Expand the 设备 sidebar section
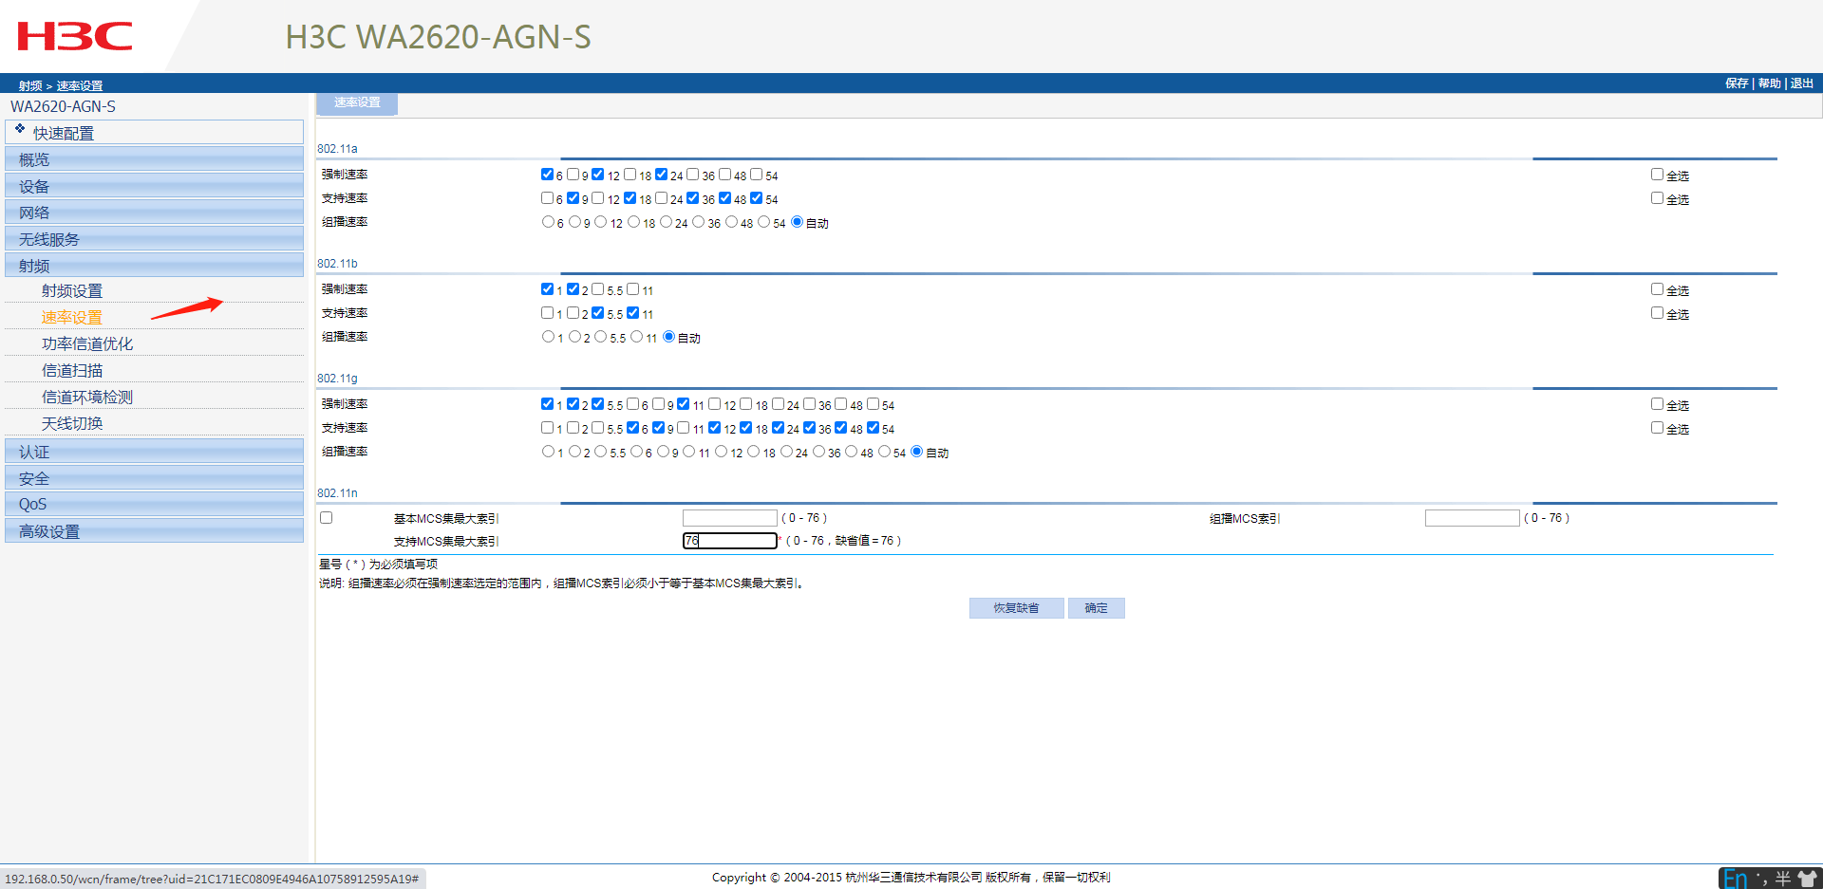The height and width of the screenshot is (889, 1823). 154,186
